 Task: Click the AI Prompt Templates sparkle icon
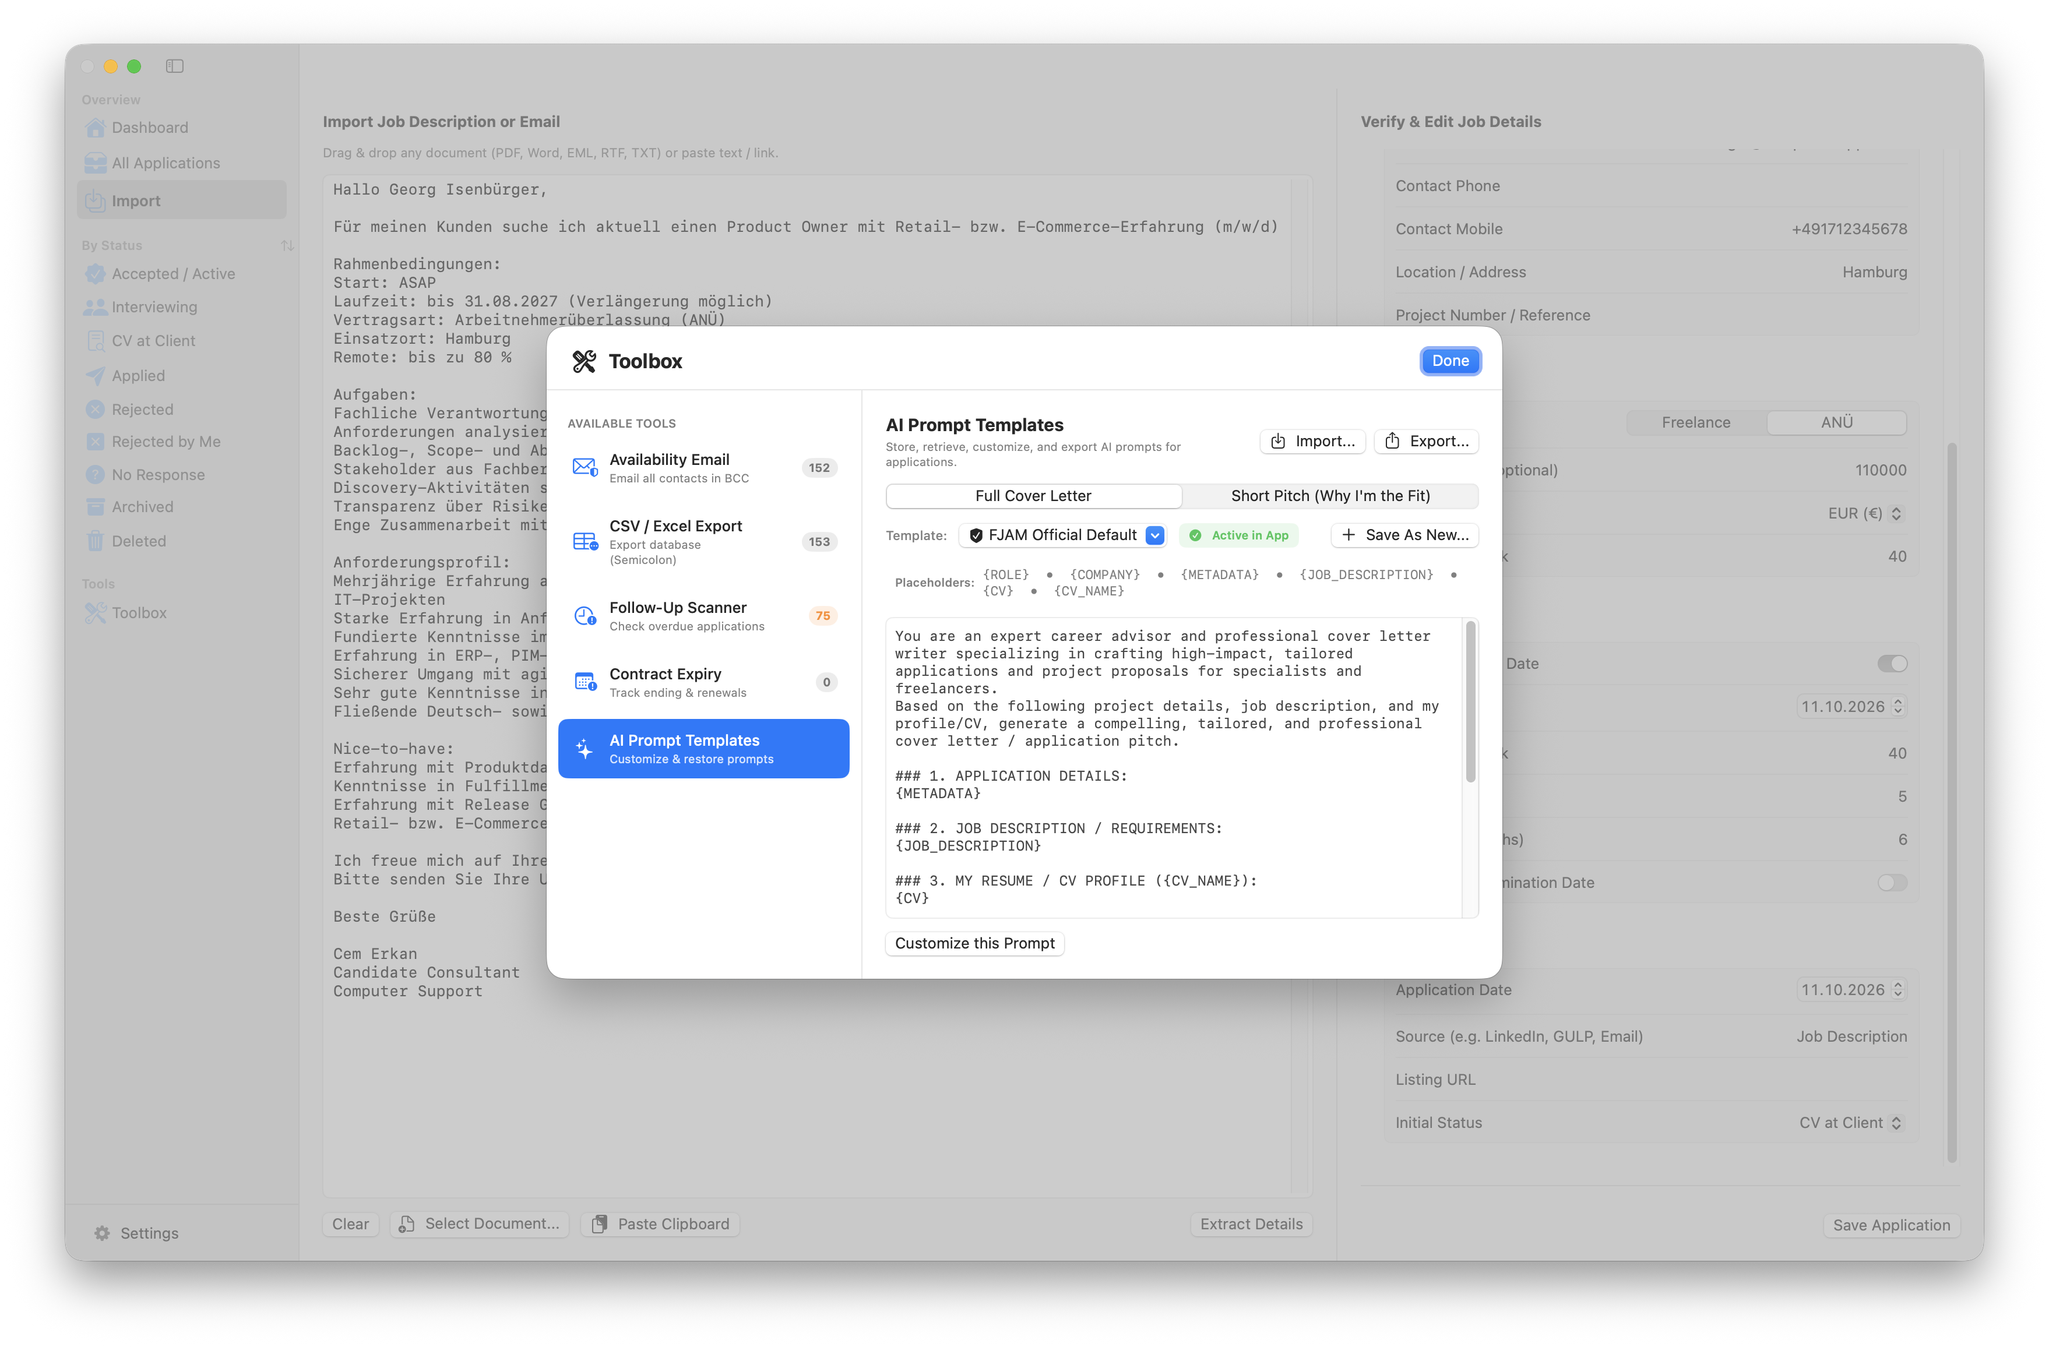coord(584,749)
